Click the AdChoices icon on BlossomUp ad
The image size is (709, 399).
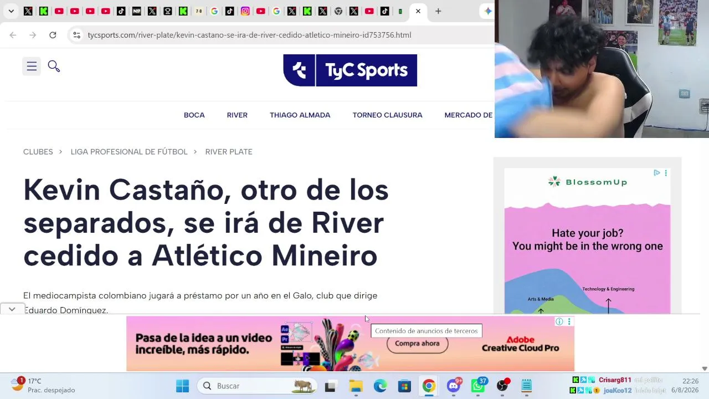tap(657, 173)
